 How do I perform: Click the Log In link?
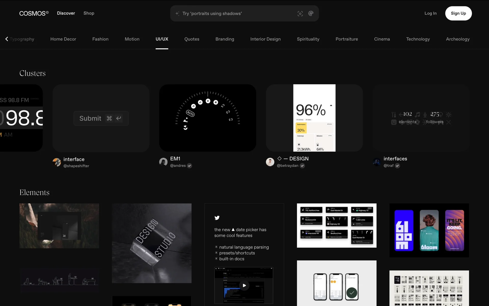[x=430, y=13]
